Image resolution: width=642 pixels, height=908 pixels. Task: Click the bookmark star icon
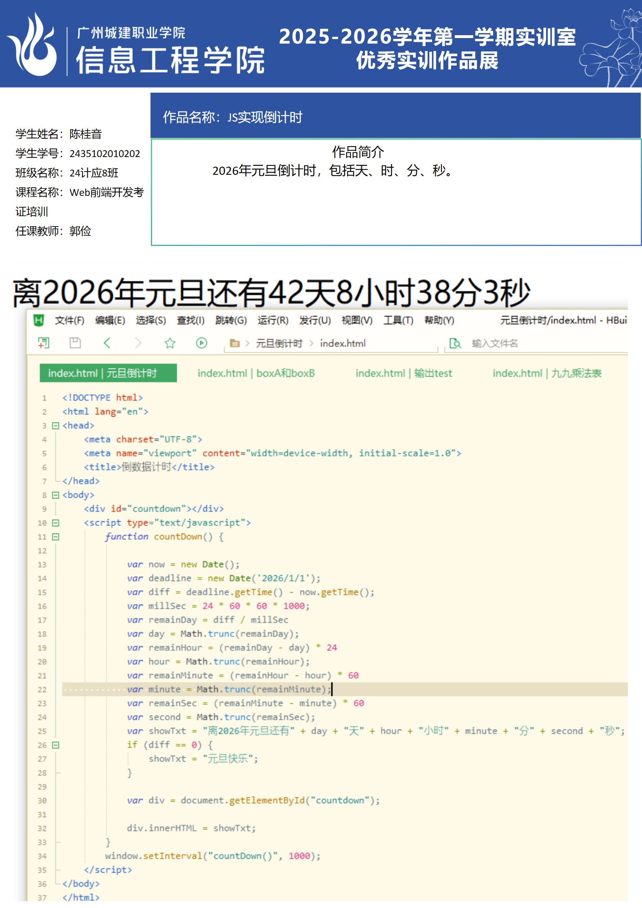coord(170,343)
